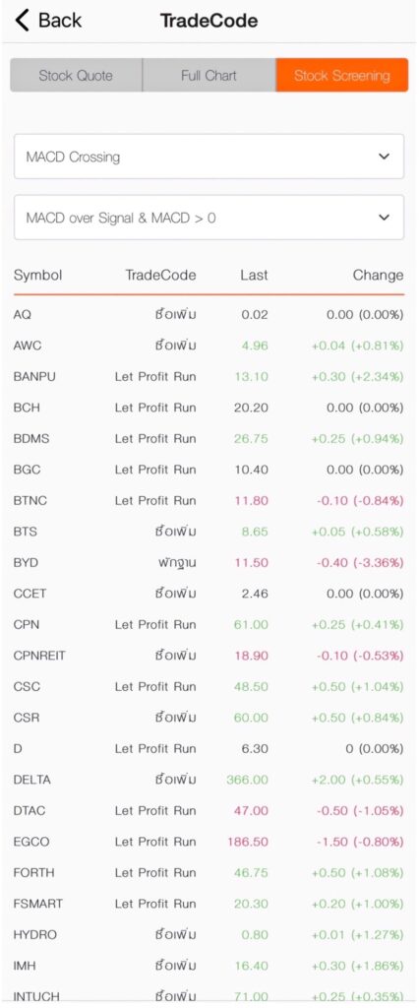Select the BDMS symbol

[31, 439]
